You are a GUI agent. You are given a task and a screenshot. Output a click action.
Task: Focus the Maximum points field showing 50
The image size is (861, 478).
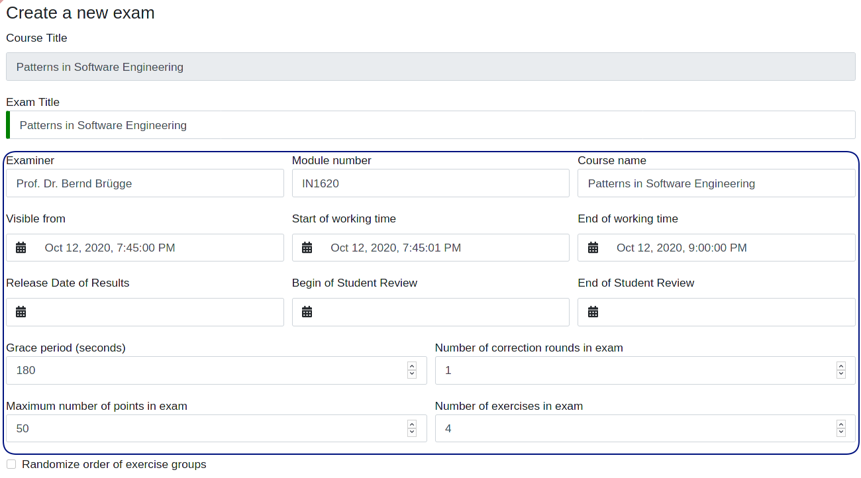pos(217,428)
